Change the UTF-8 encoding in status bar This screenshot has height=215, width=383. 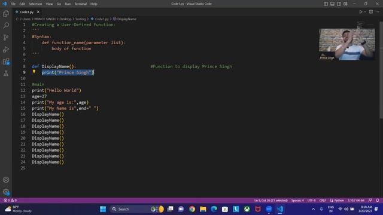311,200
